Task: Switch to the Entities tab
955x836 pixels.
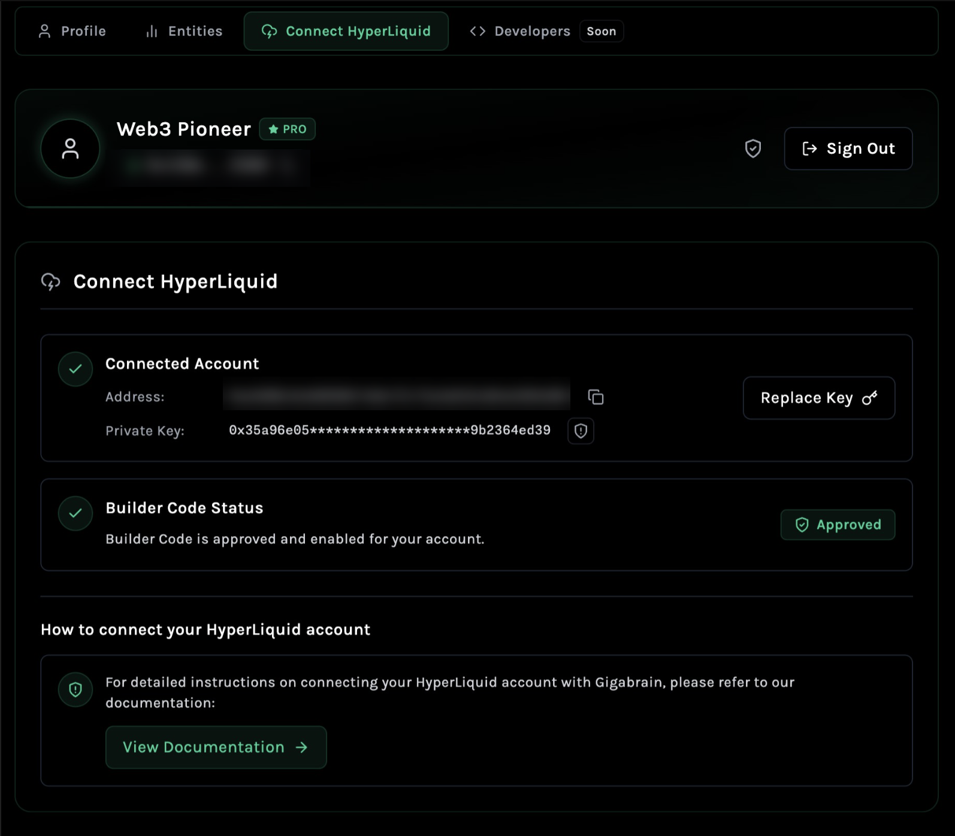Action: click(184, 31)
